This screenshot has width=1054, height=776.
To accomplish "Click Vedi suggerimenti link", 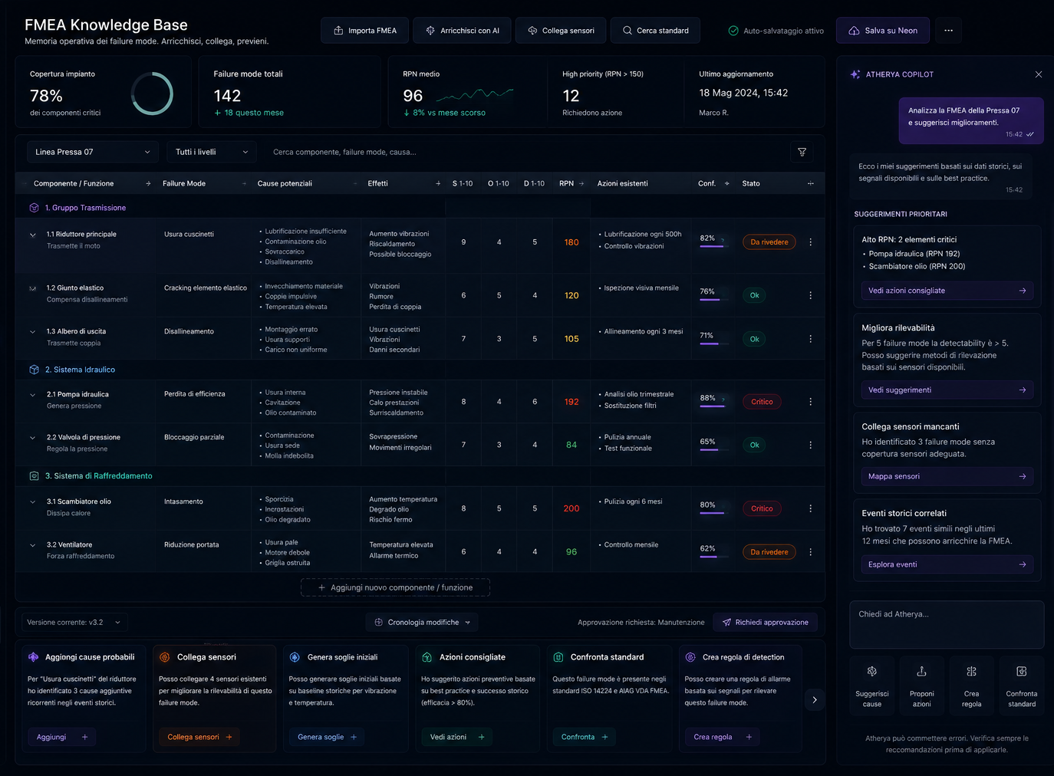I will 947,390.
